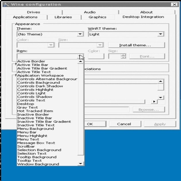Select Menu Highlight item
Screen dimensions: 181x181
tap(47, 136)
